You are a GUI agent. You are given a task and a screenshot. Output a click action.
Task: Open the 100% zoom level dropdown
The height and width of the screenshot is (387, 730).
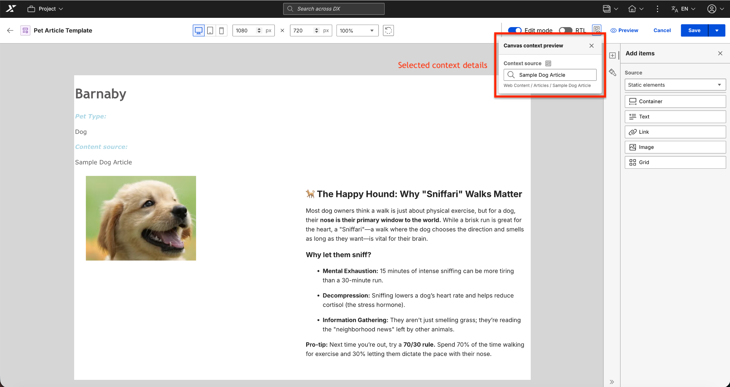pos(357,31)
